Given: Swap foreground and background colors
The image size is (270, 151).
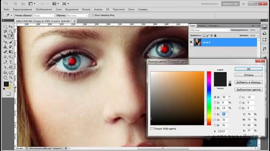Looking at the screenshot, I should [11, 82].
